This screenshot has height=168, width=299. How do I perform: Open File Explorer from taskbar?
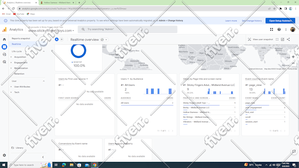click(x=72, y=165)
